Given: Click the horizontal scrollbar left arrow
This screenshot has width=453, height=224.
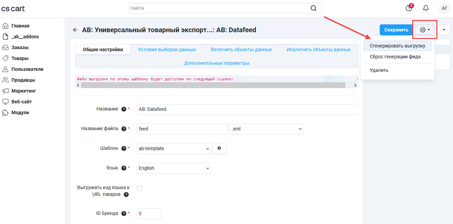Looking at the screenshot, I should [x=78, y=85].
